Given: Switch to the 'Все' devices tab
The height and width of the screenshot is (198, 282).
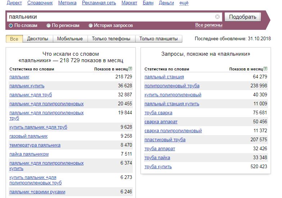Looking at the screenshot, I should [x=14, y=39].
